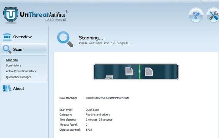Click the threats found value 0
Image resolution: width=219 pixels, height=138 pixels.
86,125
